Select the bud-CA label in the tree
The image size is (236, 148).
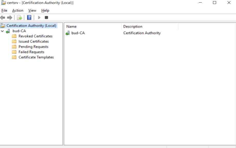(x=19, y=31)
